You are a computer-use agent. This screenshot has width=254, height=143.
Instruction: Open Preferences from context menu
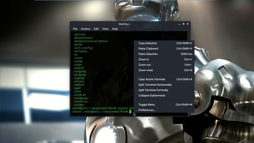pyautogui.click(x=164, y=110)
